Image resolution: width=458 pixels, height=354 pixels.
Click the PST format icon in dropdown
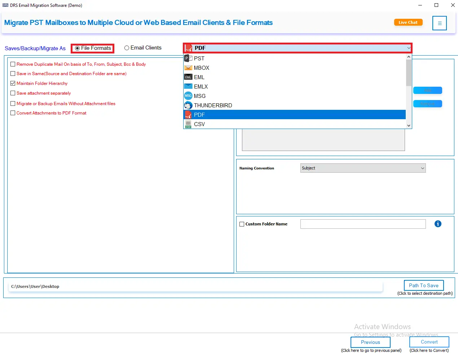pos(188,58)
